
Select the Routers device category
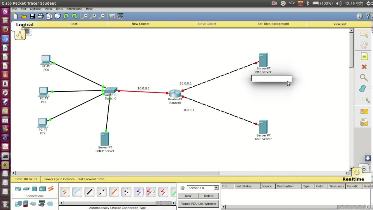point(18,189)
